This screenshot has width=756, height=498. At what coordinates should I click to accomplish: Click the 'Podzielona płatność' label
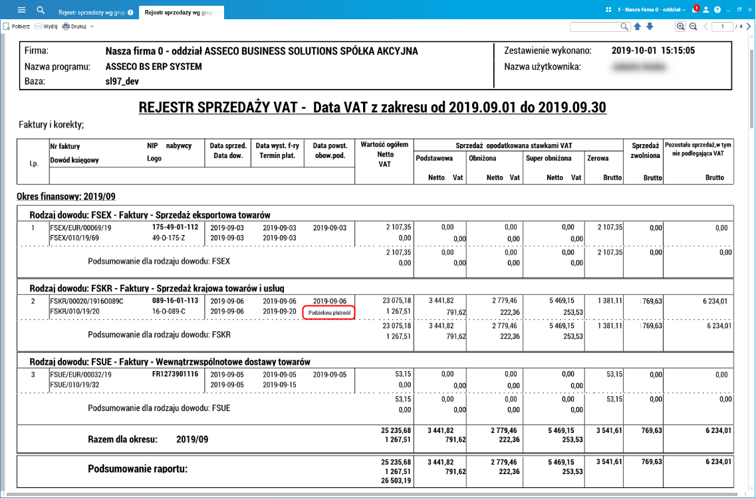point(329,313)
